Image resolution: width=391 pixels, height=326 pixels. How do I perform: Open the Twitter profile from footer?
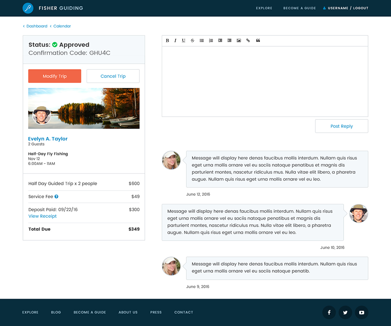coord(345,312)
